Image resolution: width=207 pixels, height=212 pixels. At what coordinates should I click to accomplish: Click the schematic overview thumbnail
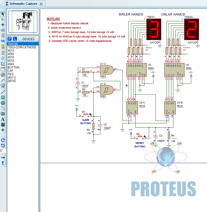23,22
